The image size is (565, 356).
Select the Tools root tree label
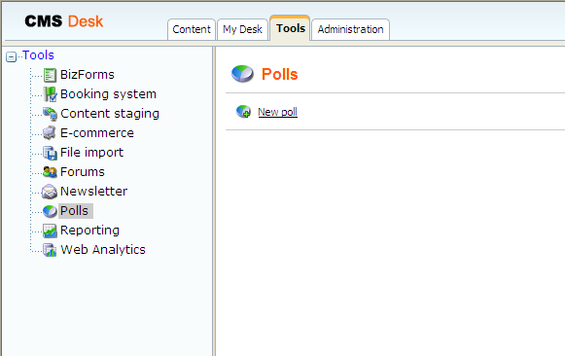(38, 55)
